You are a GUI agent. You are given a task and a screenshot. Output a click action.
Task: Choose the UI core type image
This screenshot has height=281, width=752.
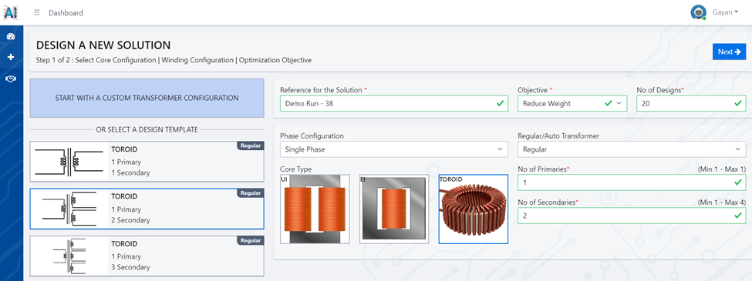tap(315, 209)
